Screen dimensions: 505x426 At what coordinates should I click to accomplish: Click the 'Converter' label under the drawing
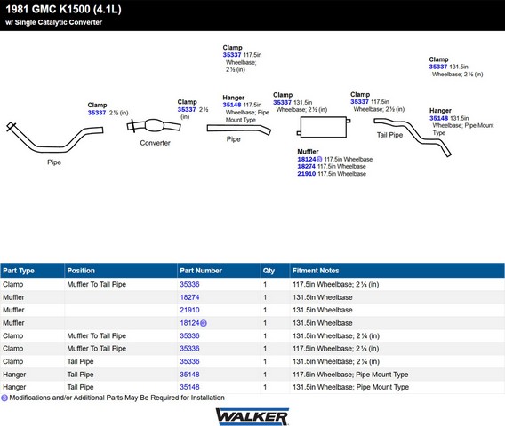point(155,143)
